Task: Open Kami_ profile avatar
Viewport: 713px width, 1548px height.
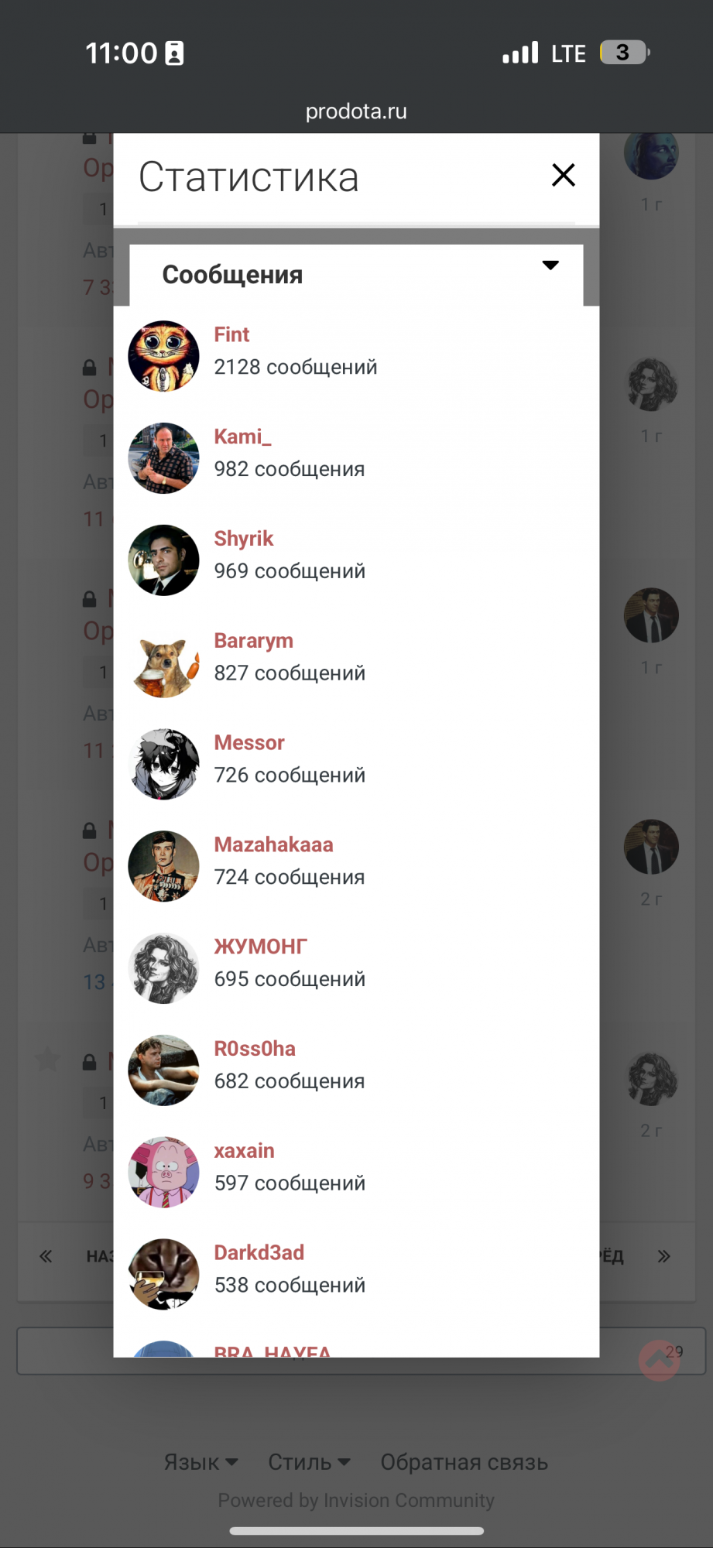Action: (163, 458)
